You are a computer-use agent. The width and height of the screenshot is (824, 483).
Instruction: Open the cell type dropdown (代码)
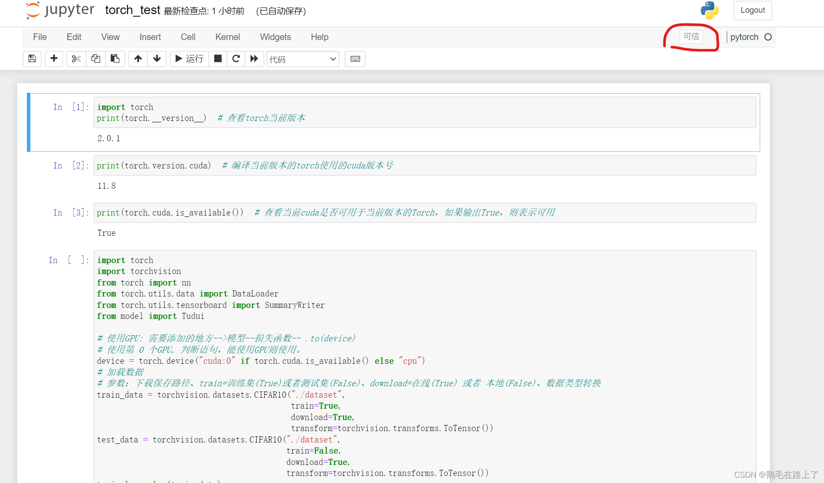pos(303,59)
